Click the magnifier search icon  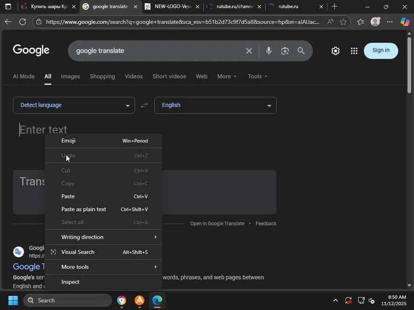point(301,51)
